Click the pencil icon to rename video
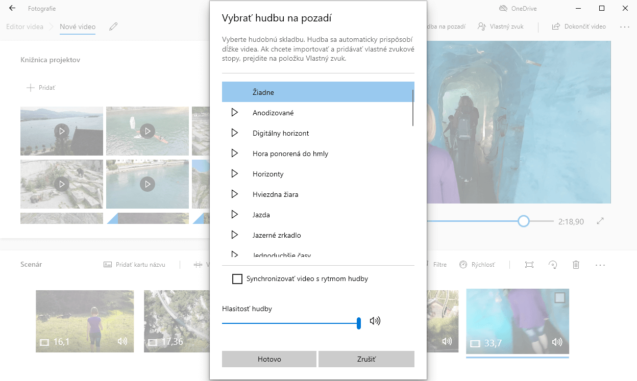The image size is (637, 381). coord(113,27)
